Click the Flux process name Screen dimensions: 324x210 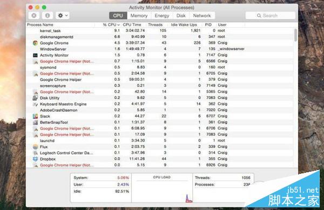click(x=44, y=147)
